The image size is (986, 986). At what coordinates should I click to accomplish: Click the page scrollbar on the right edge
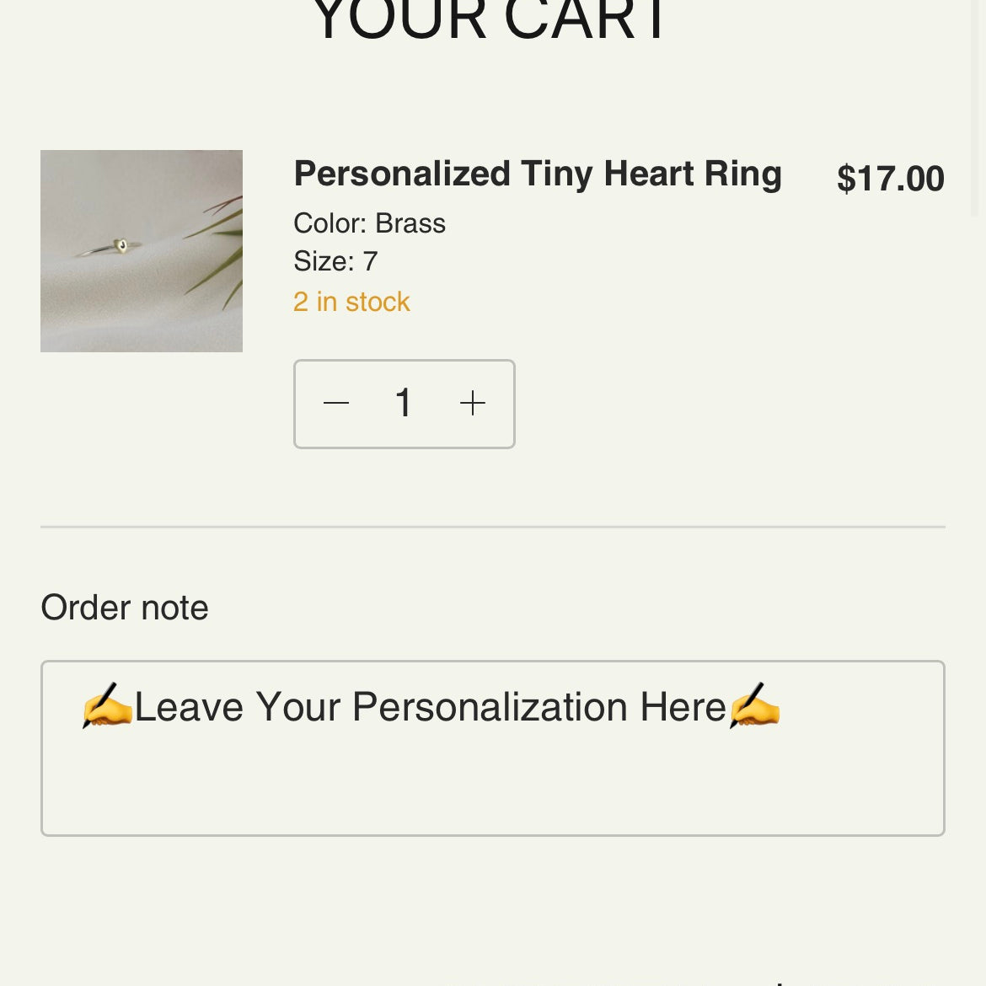coord(977,110)
